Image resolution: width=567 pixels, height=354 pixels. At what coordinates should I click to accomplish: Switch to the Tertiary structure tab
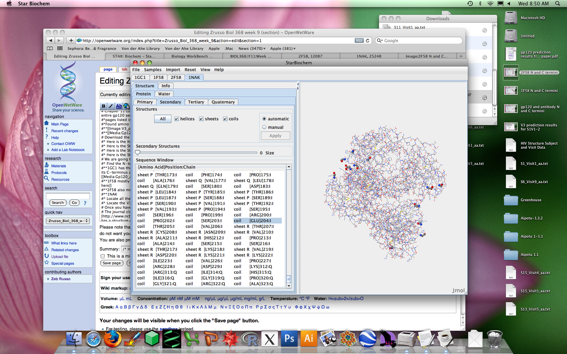point(196,102)
